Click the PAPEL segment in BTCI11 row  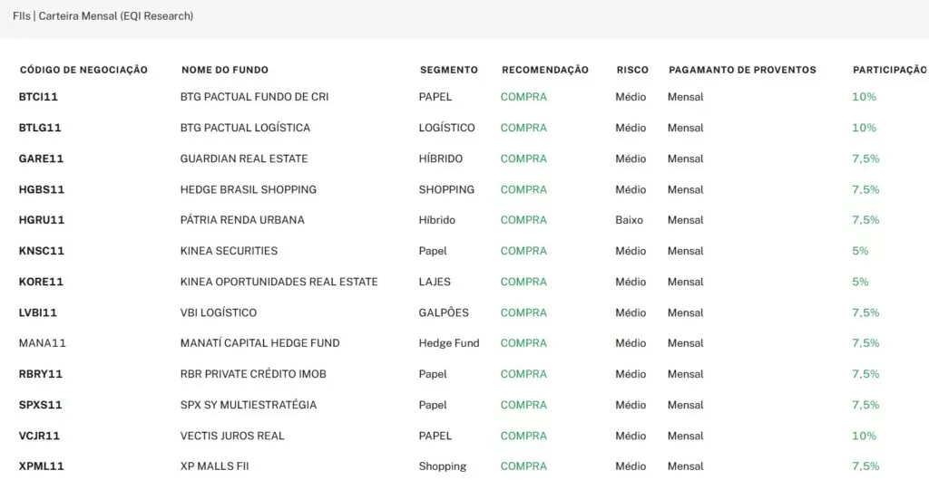pyautogui.click(x=435, y=97)
